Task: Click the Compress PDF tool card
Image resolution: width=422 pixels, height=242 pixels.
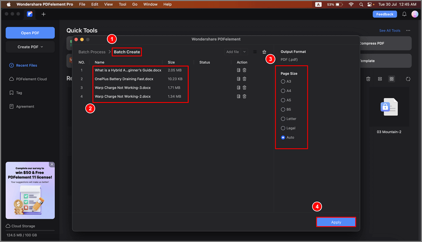Action: [385, 43]
